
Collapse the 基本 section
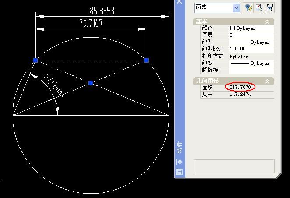(x=267, y=22)
